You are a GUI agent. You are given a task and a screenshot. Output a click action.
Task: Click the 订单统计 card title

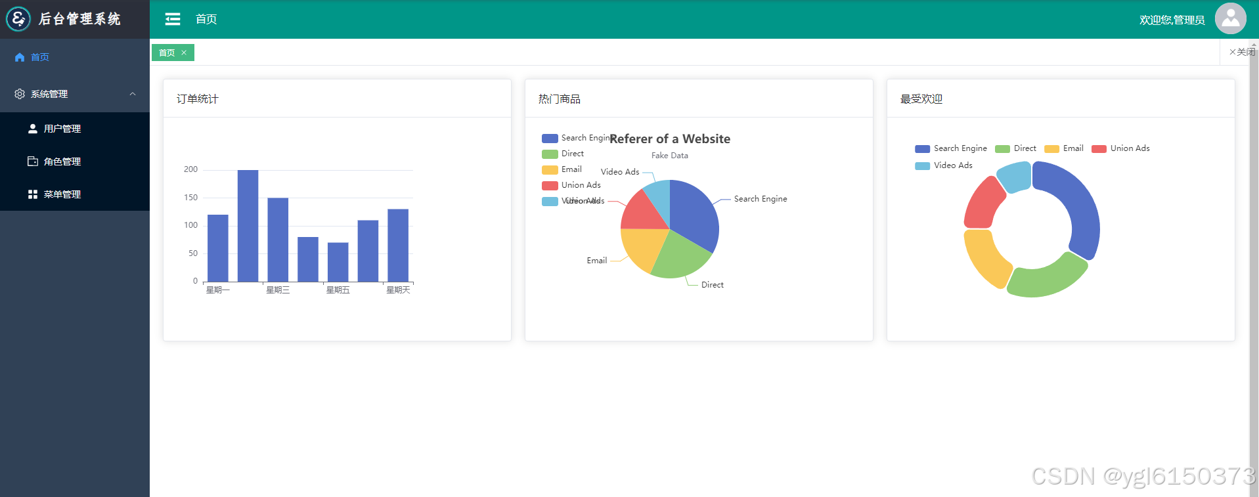tap(198, 99)
